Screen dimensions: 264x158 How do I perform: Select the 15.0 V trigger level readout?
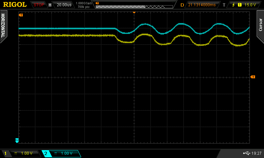(x=250, y=5)
